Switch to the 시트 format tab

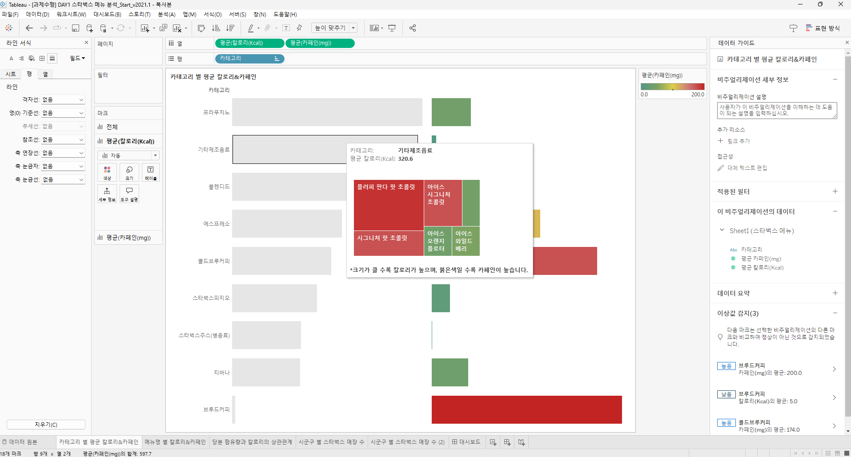(x=11, y=74)
